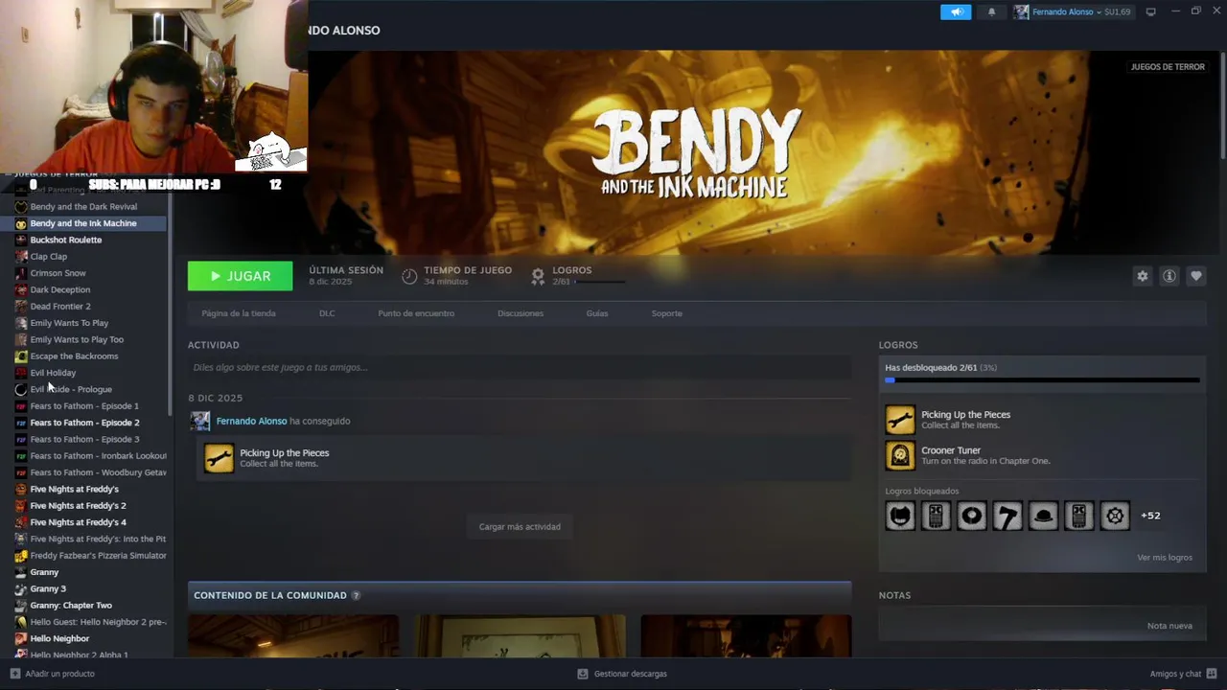Open Fernando Alonso account dropdown
Screen dimensions: 1227x690
tap(1081, 11)
